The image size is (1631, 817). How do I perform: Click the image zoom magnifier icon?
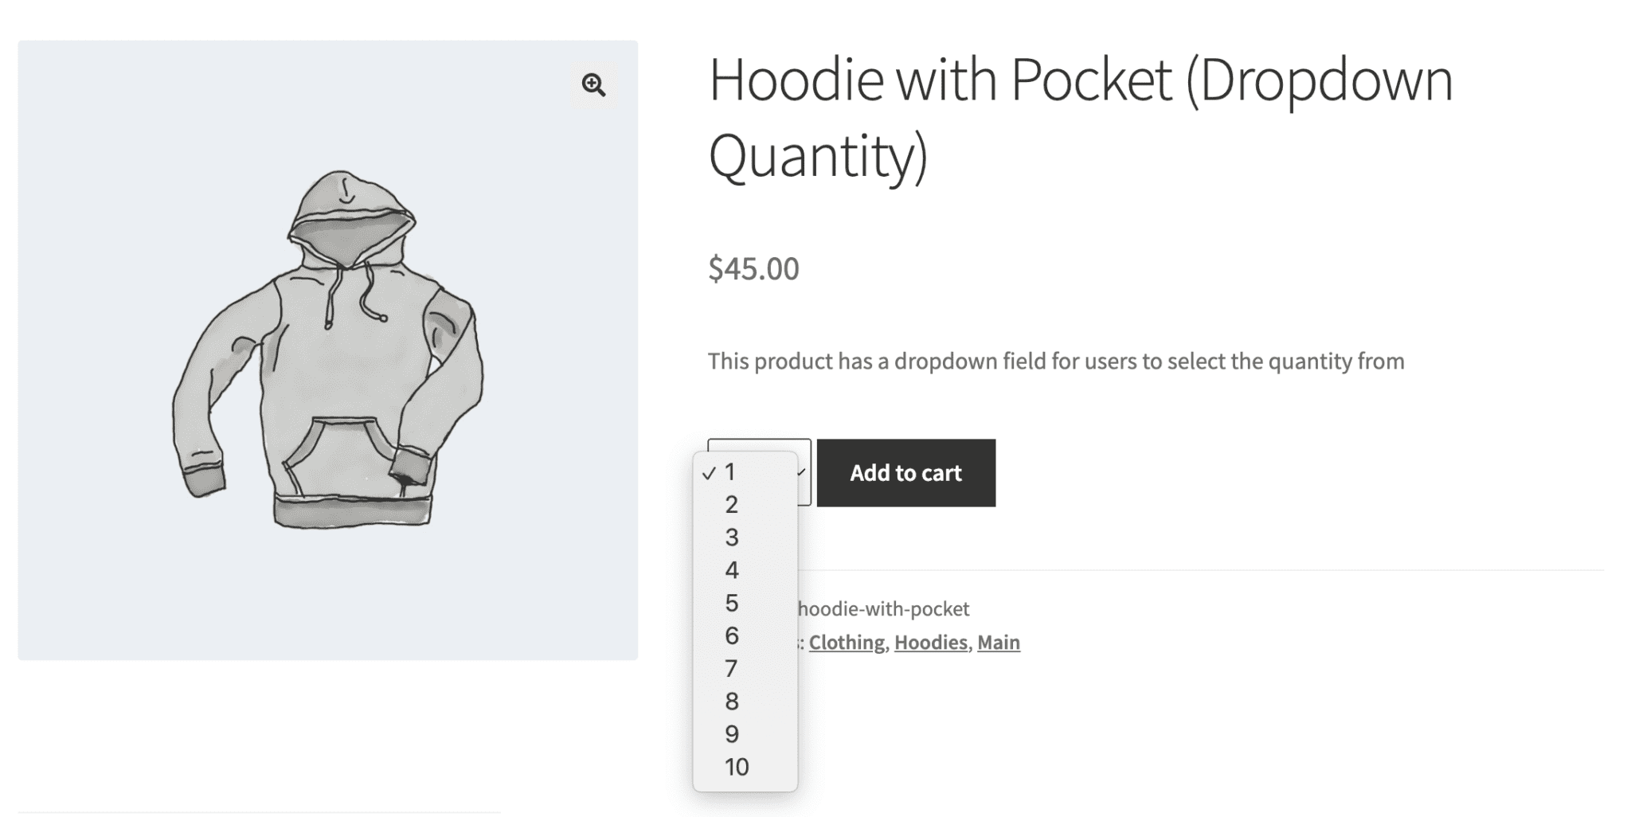(x=593, y=85)
